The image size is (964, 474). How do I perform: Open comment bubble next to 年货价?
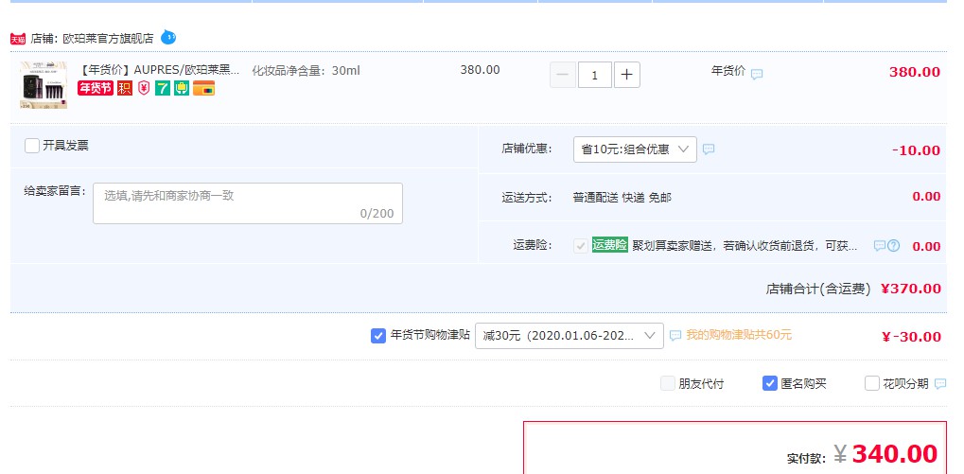tap(757, 75)
